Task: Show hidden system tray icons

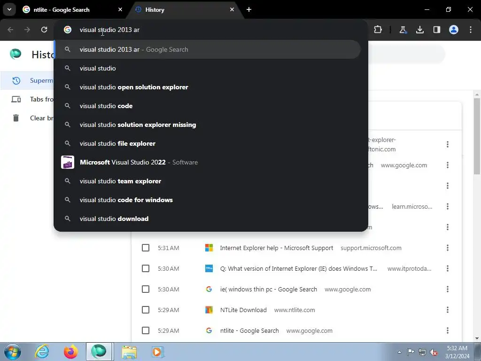Action: coord(399,352)
